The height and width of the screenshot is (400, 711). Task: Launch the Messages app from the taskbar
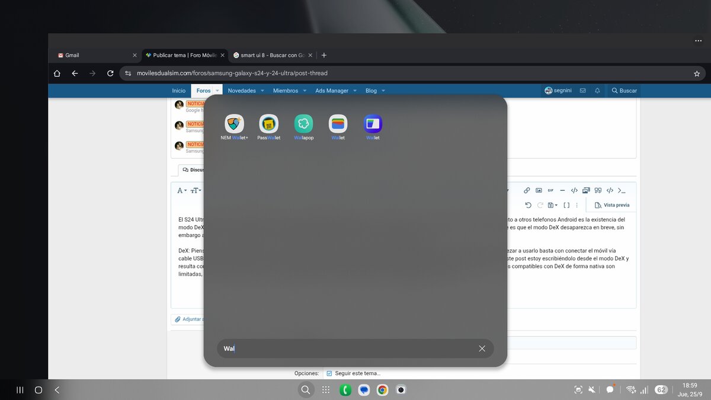tap(364, 390)
